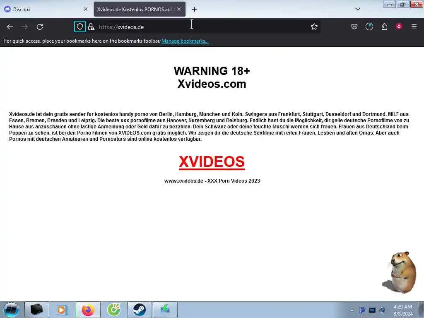Reload the current page
Image resolution: width=424 pixels, height=318 pixels.
click(x=40, y=27)
